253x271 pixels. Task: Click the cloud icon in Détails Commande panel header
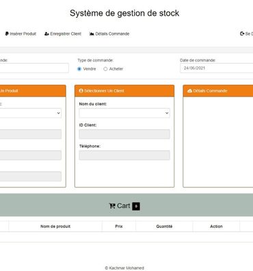point(189,91)
